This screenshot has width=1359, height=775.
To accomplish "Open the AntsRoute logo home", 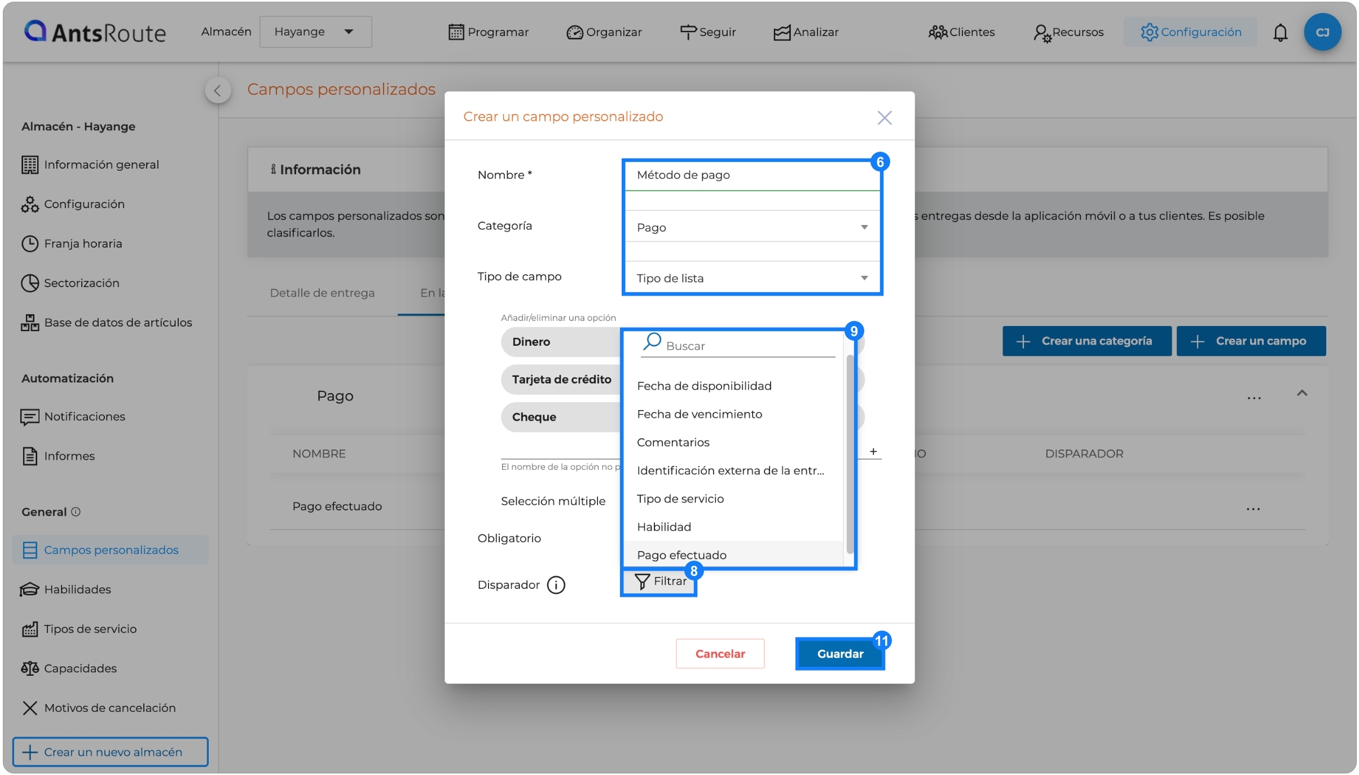I will (95, 32).
